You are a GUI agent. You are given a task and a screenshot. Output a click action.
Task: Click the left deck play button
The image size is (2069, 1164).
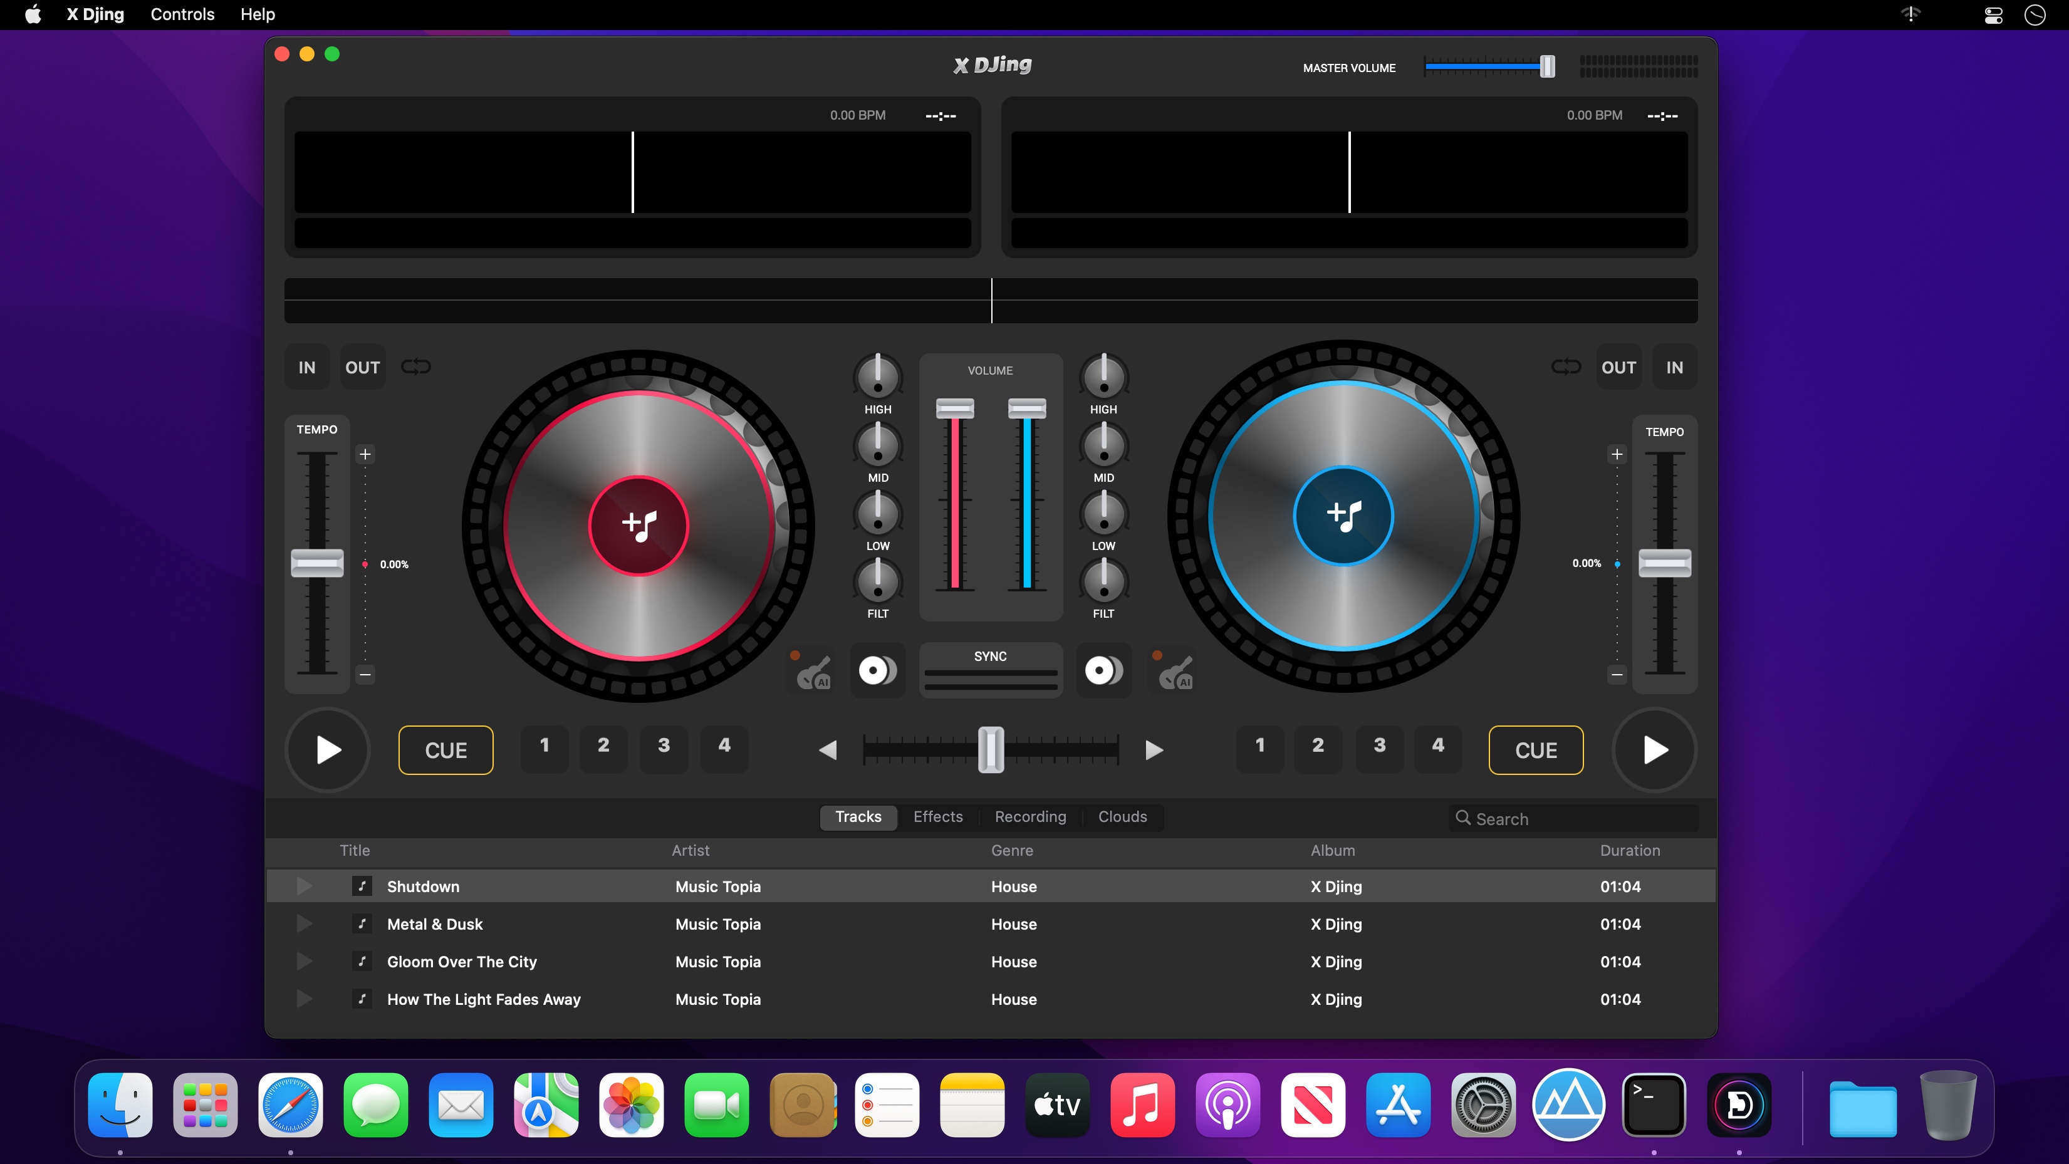328,749
